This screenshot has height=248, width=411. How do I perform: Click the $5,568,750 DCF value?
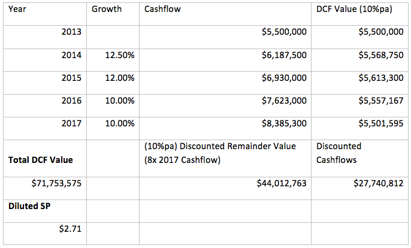pyautogui.click(x=379, y=55)
